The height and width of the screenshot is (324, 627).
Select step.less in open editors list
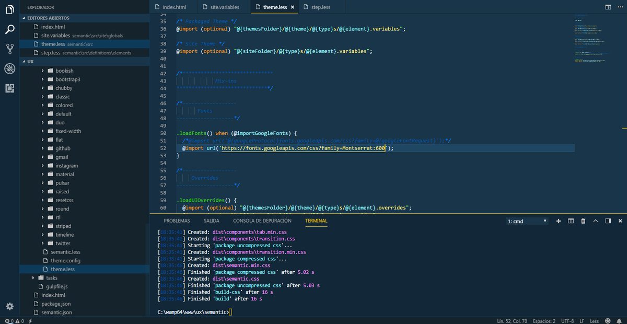point(85,52)
